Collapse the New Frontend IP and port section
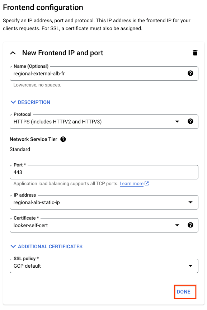207x310 pixels. pos(13,53)
